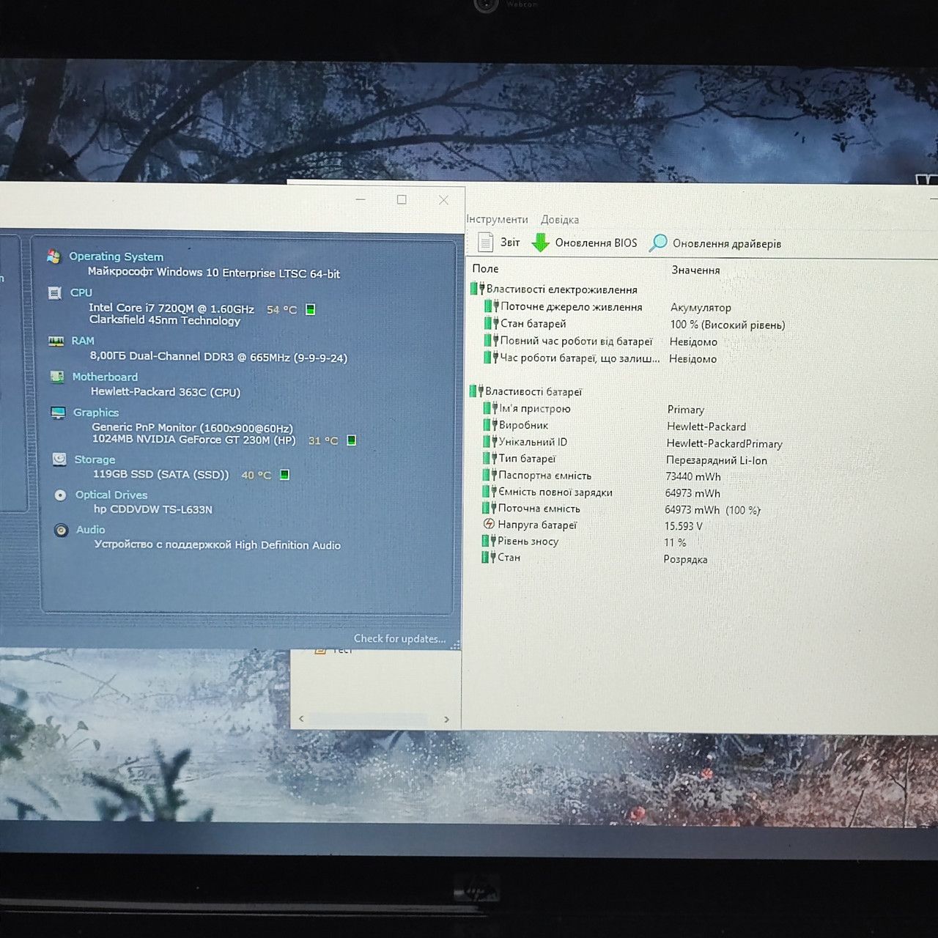Click the text hp CDDVDW TS-L633N

pos(153,509)
